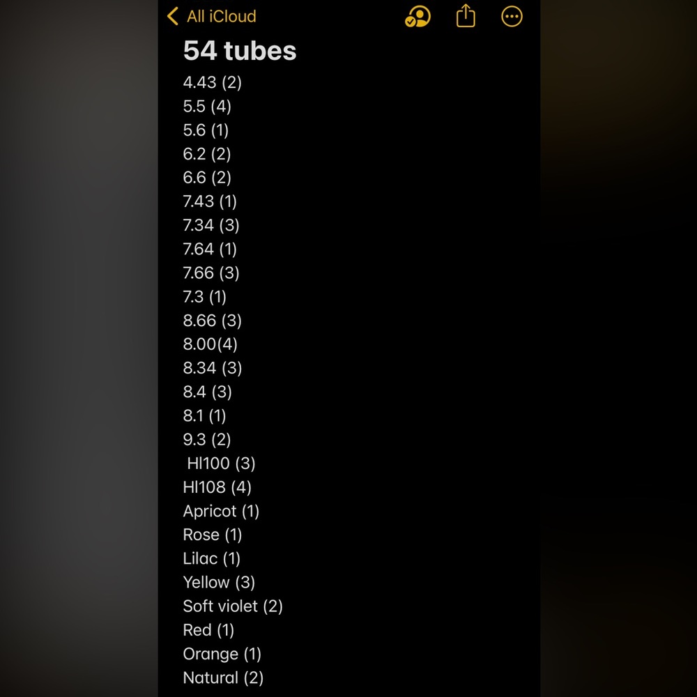Go back to All iCloud folder
Screen dimensions: 697x697
[x=221, y=16]
